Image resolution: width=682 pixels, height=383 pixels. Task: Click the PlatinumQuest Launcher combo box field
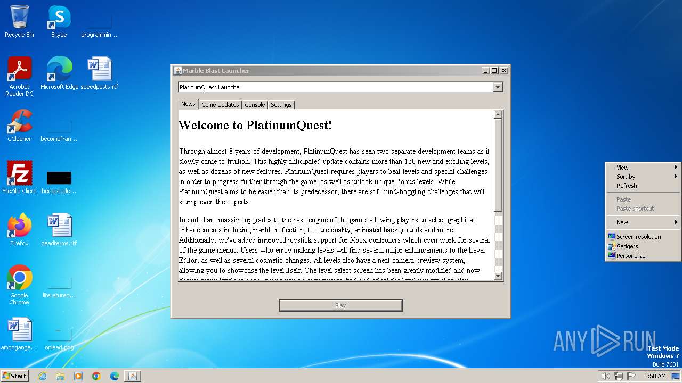340,87
